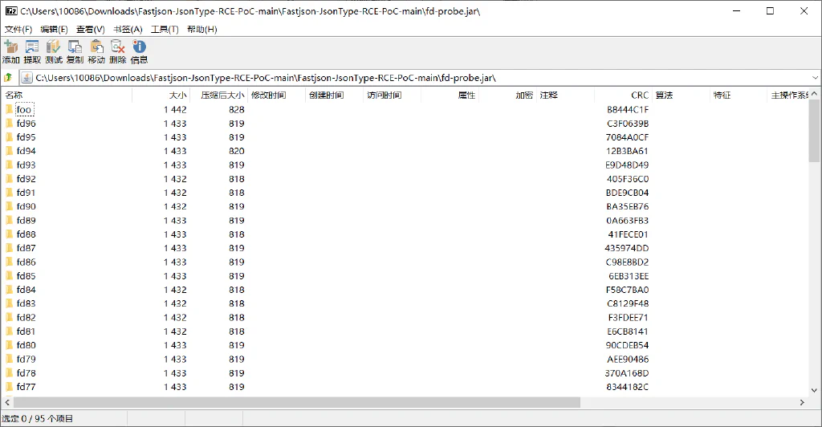Sort by Modified (修改时间) column header
This screenshot has width=822, height=427.
click(x=276, y=95)
